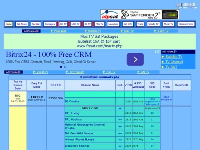Click SID code 1409 Nagravision3 link
The image size is (200, 150).
[152, 101]
